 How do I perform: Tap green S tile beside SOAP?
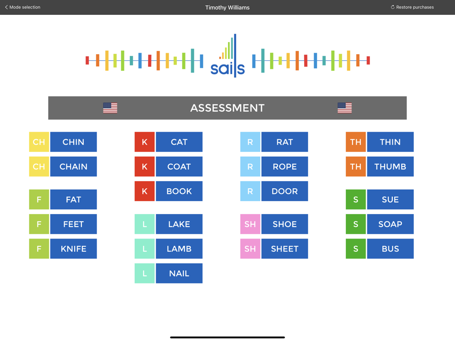point(356,224)
